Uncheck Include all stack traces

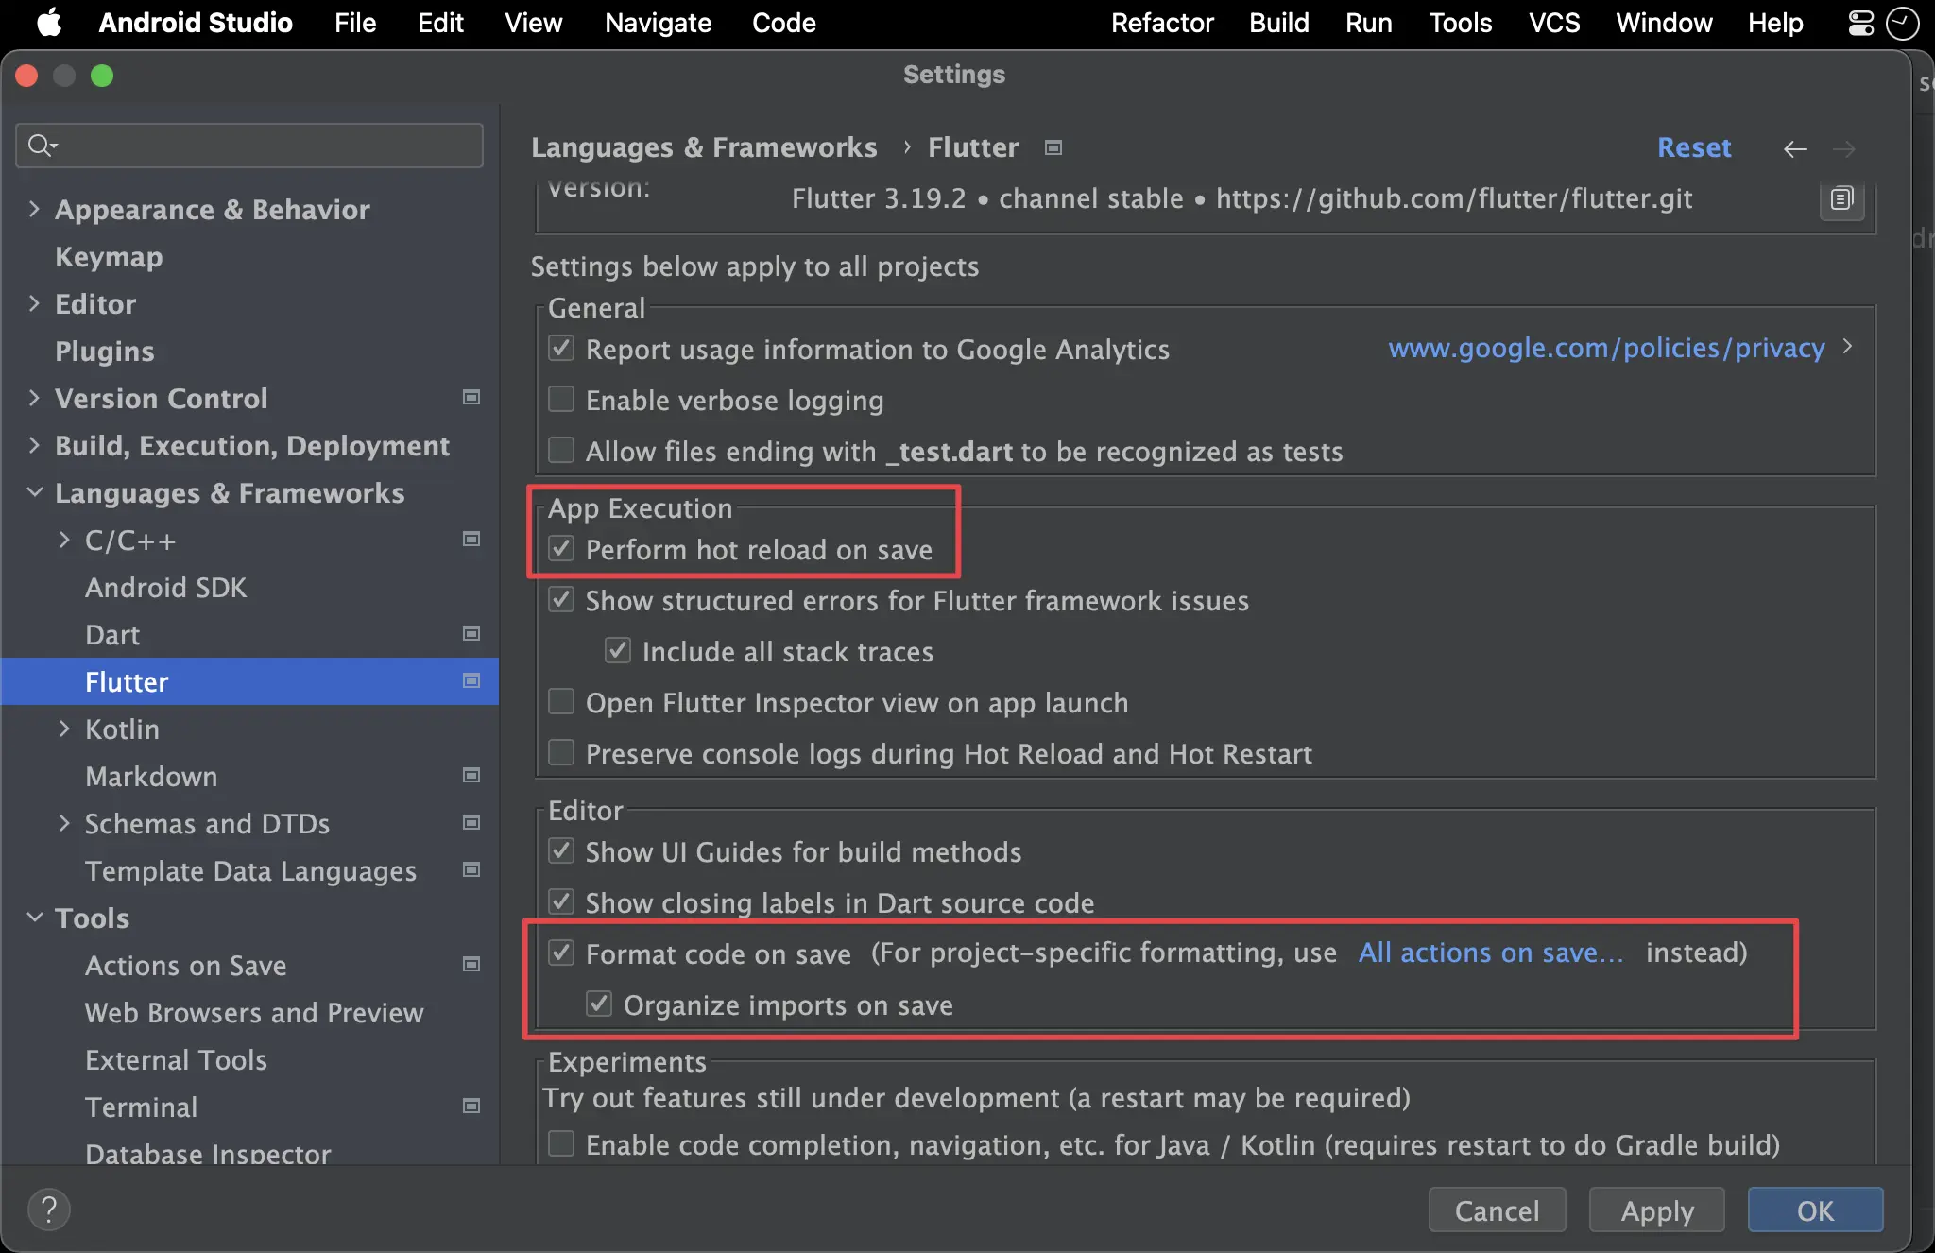coord(618,651)
